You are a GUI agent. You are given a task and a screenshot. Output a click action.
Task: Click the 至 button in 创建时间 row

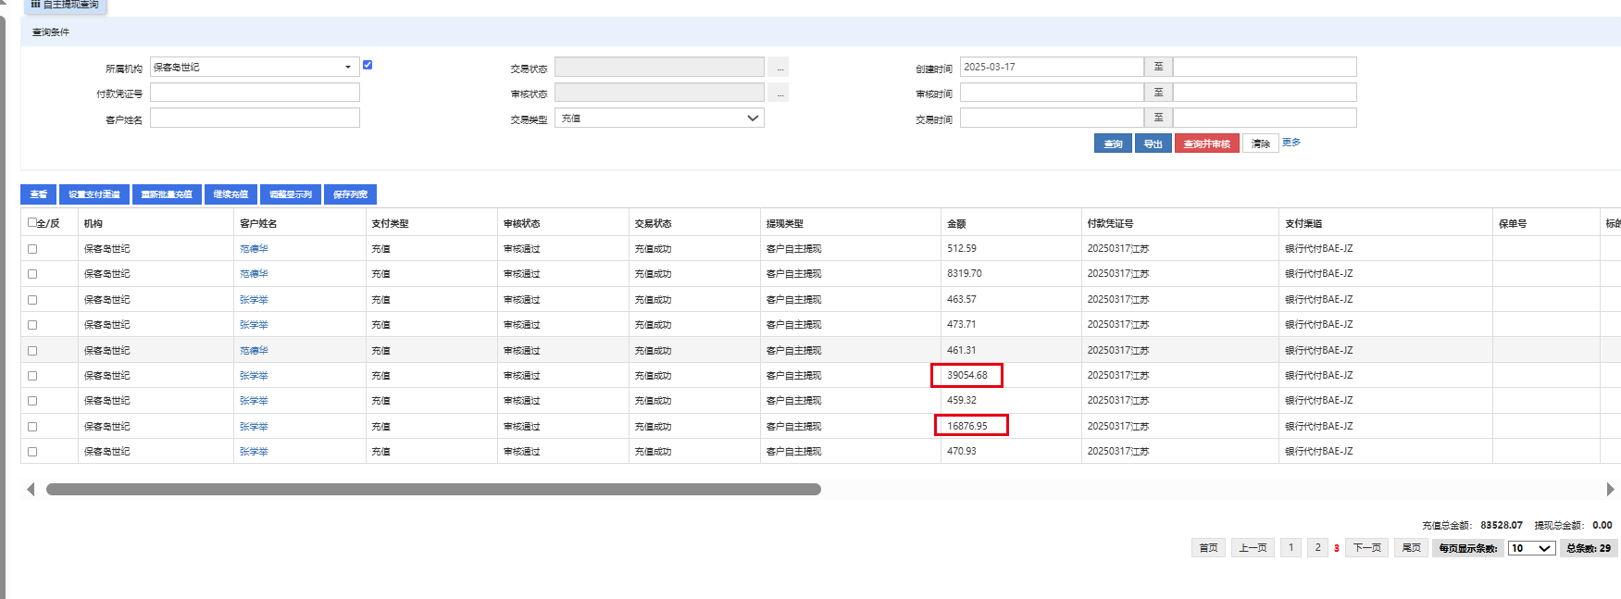(1158, 67)
